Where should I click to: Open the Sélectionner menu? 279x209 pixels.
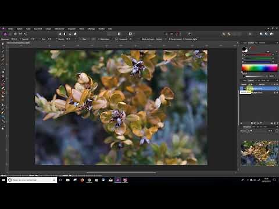tap(59, 29)
